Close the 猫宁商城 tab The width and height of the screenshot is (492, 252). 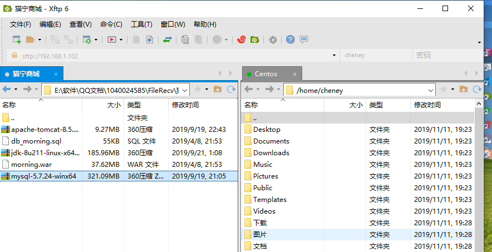click(x=56, y=75)
